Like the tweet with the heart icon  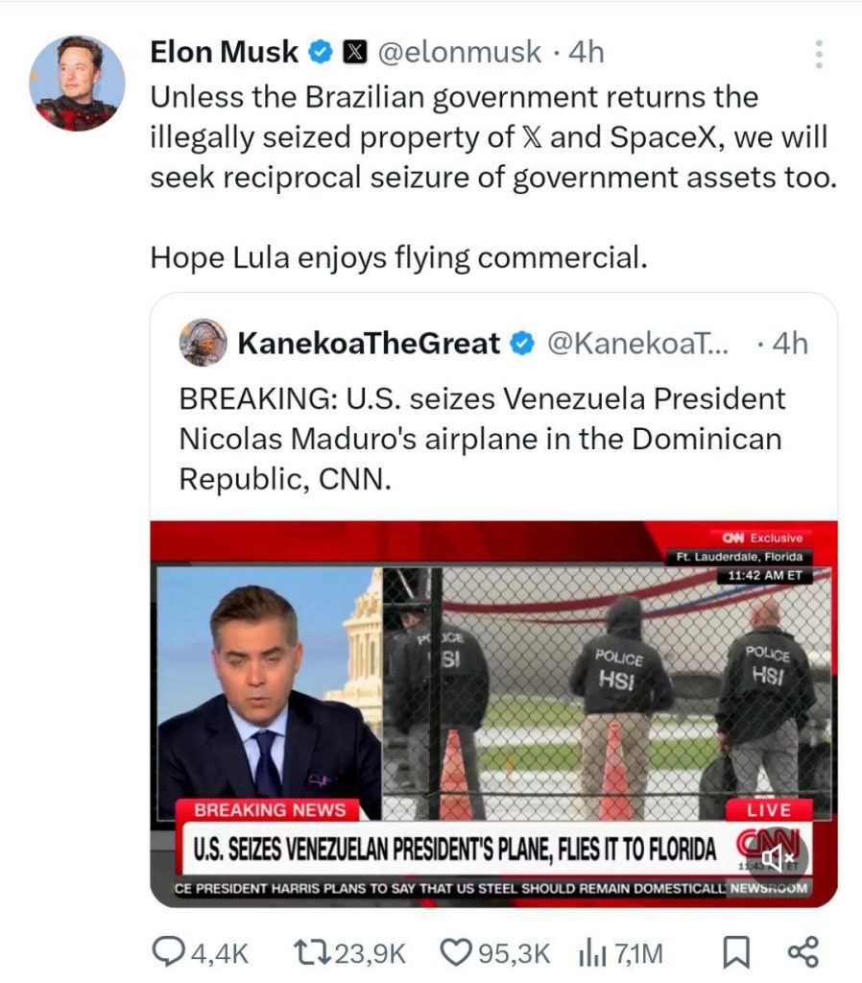(x=453, y=952)
